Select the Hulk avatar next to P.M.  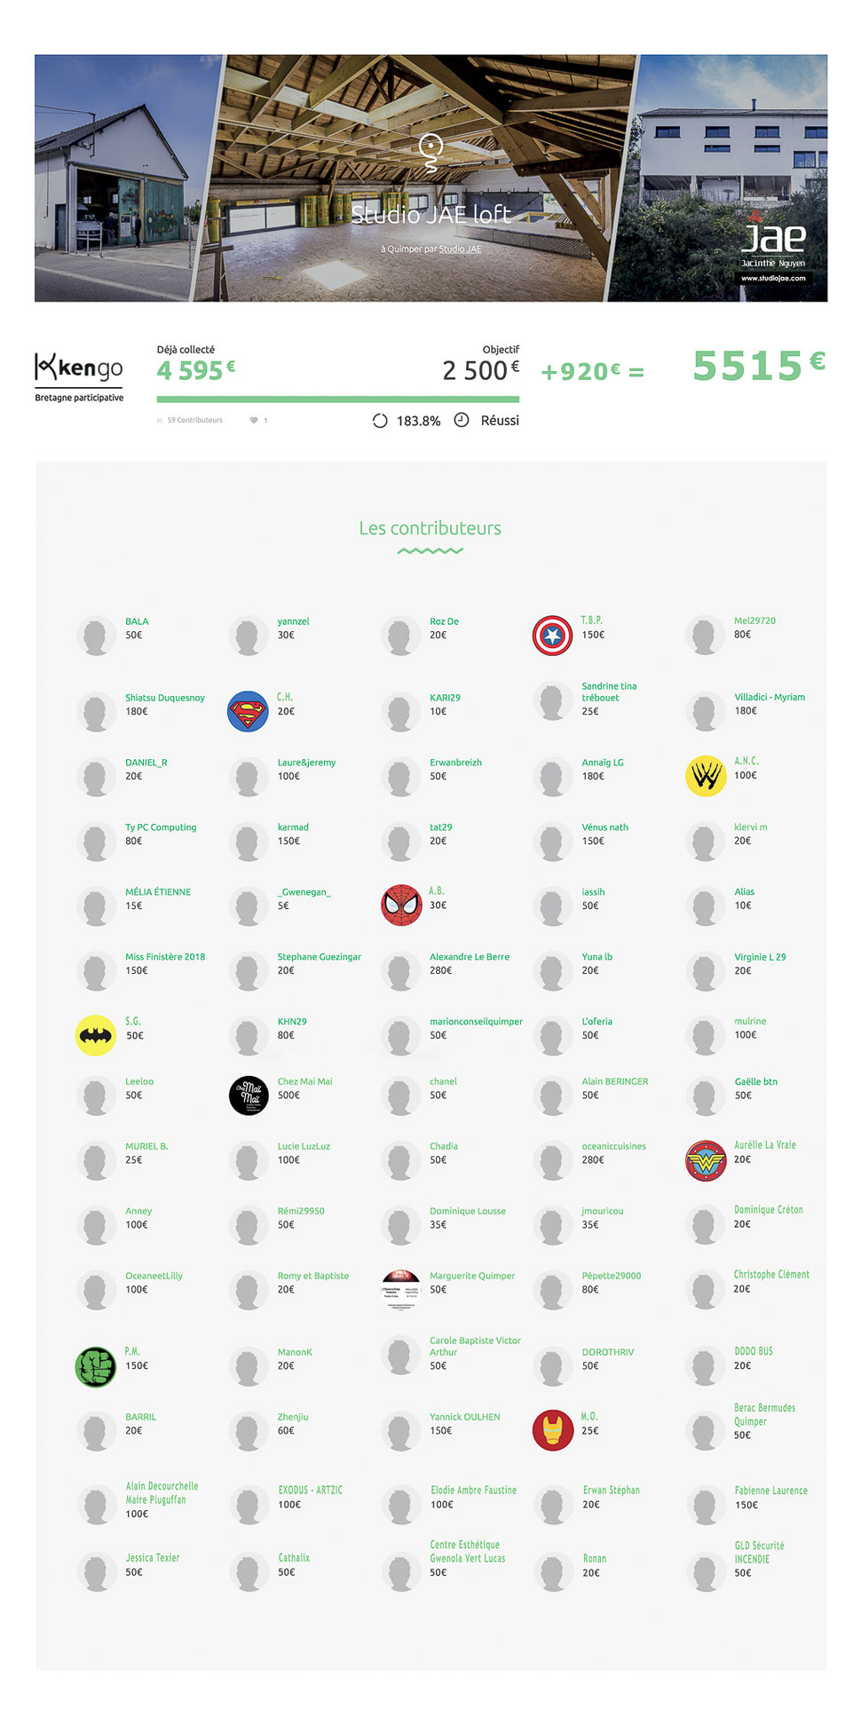click(96, 1366)
